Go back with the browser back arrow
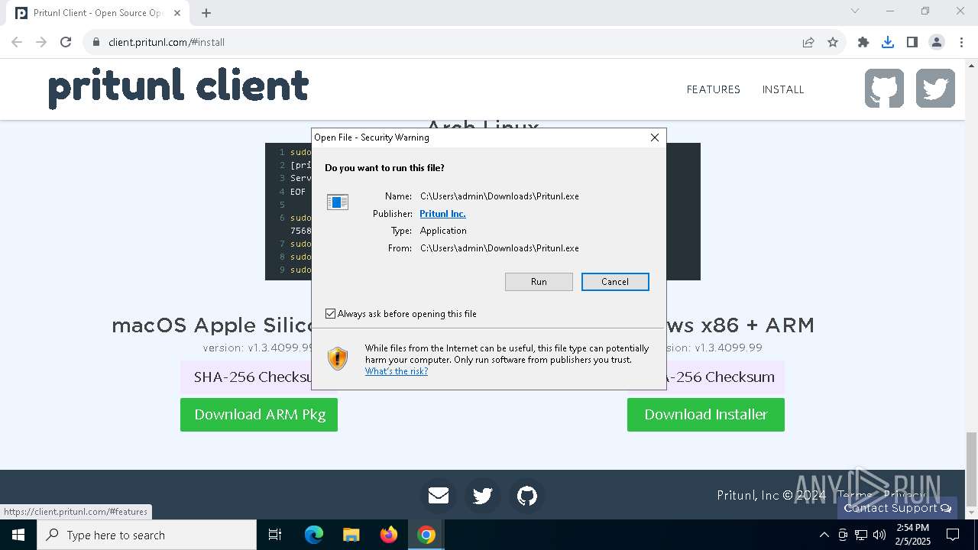This screenshot has height=550, width=978. (17, 42)
